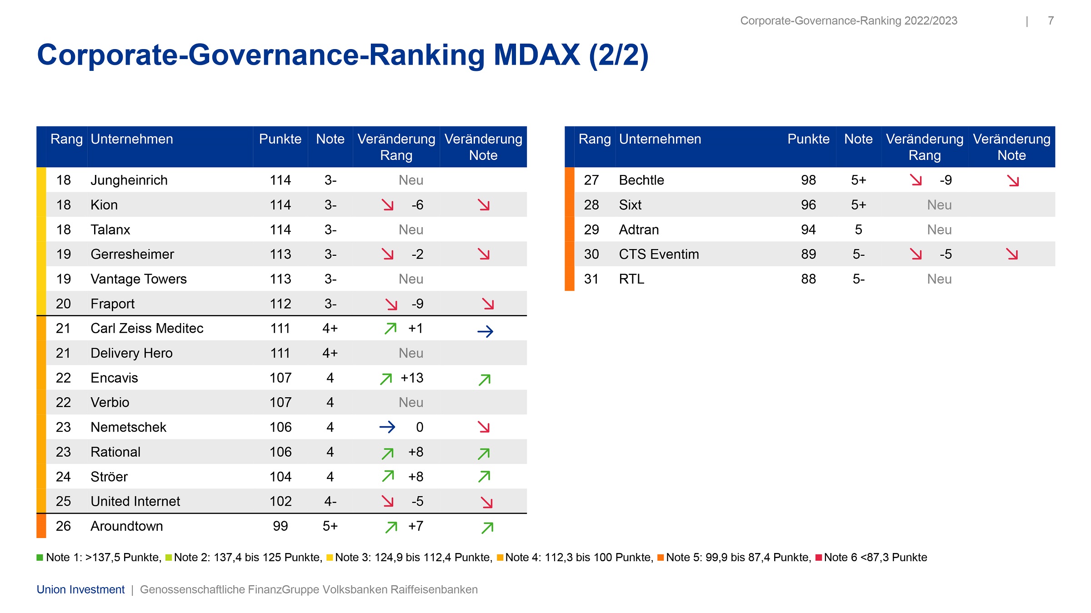Screen dimensions: 1091x613
Task: Click the page number 7
Action: (1051, 21)
